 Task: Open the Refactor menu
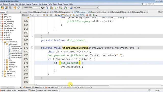(35, 4)
